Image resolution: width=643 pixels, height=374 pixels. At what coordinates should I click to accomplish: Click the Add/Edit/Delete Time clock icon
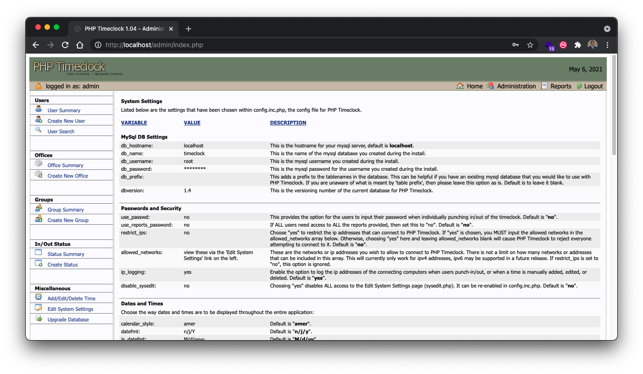click(x=39, y=298)
